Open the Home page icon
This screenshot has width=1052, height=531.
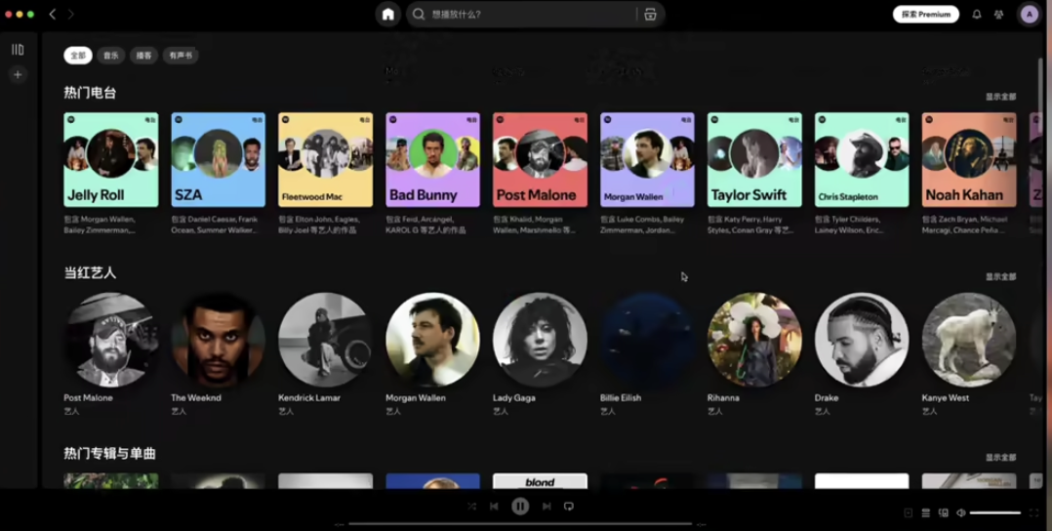pos(387,14)
